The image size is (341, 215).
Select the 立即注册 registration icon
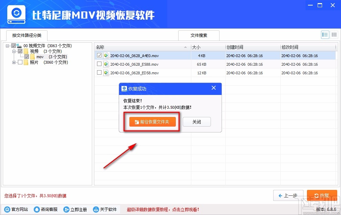65,209
